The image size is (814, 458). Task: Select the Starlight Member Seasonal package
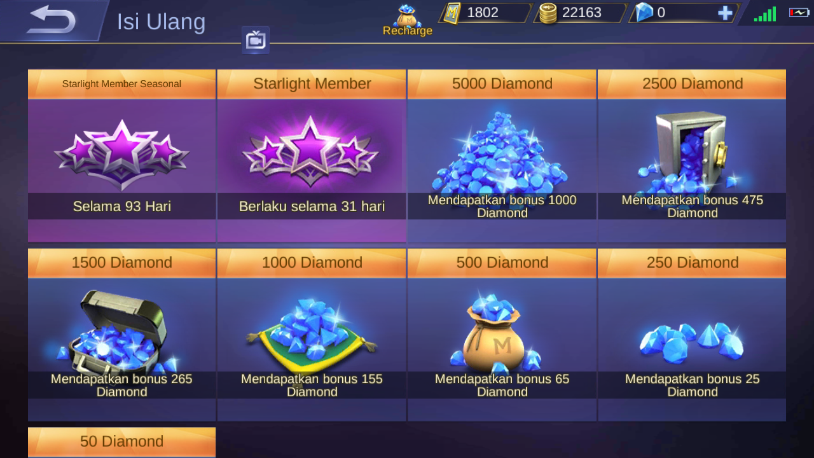click(121, 156)
